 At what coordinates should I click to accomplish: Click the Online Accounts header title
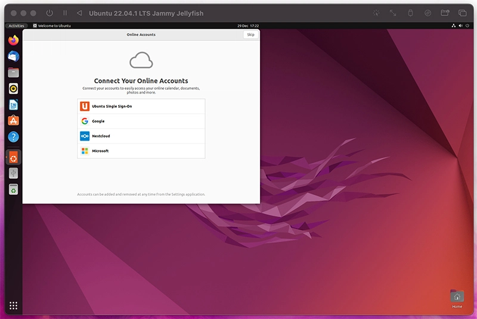coord(141,35)
